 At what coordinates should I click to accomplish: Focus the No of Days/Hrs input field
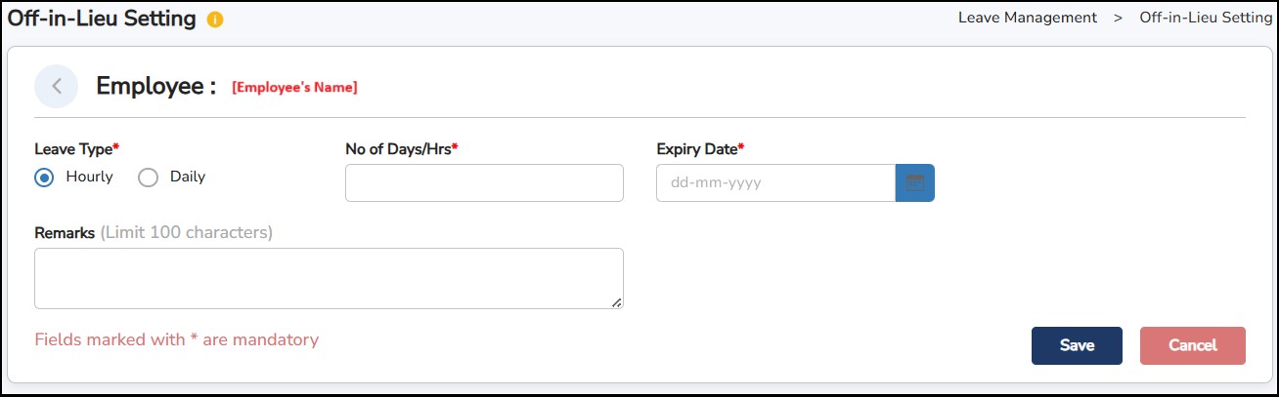484,182
